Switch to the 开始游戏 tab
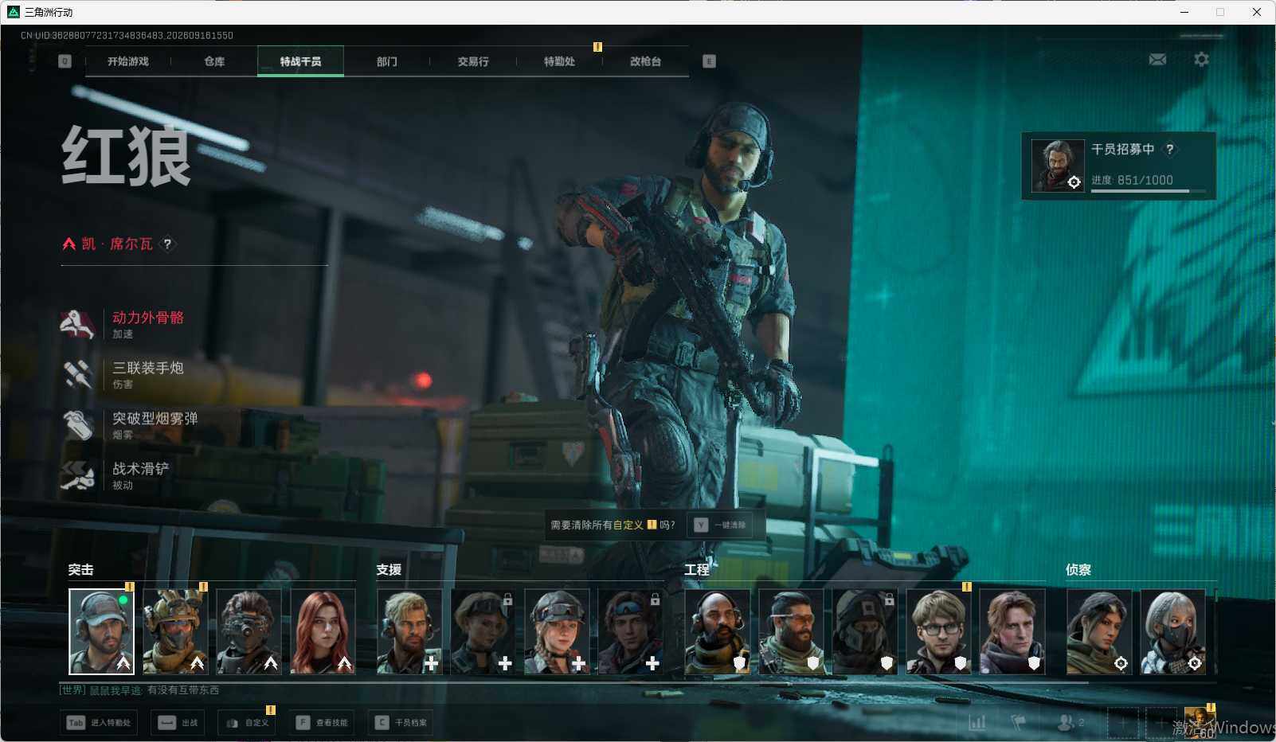Viewport: 1276px width, 742px height. tap(128, 61)
